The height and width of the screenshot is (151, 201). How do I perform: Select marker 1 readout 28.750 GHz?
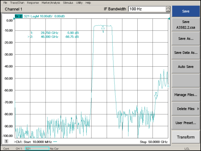click(x=50, y=33)
